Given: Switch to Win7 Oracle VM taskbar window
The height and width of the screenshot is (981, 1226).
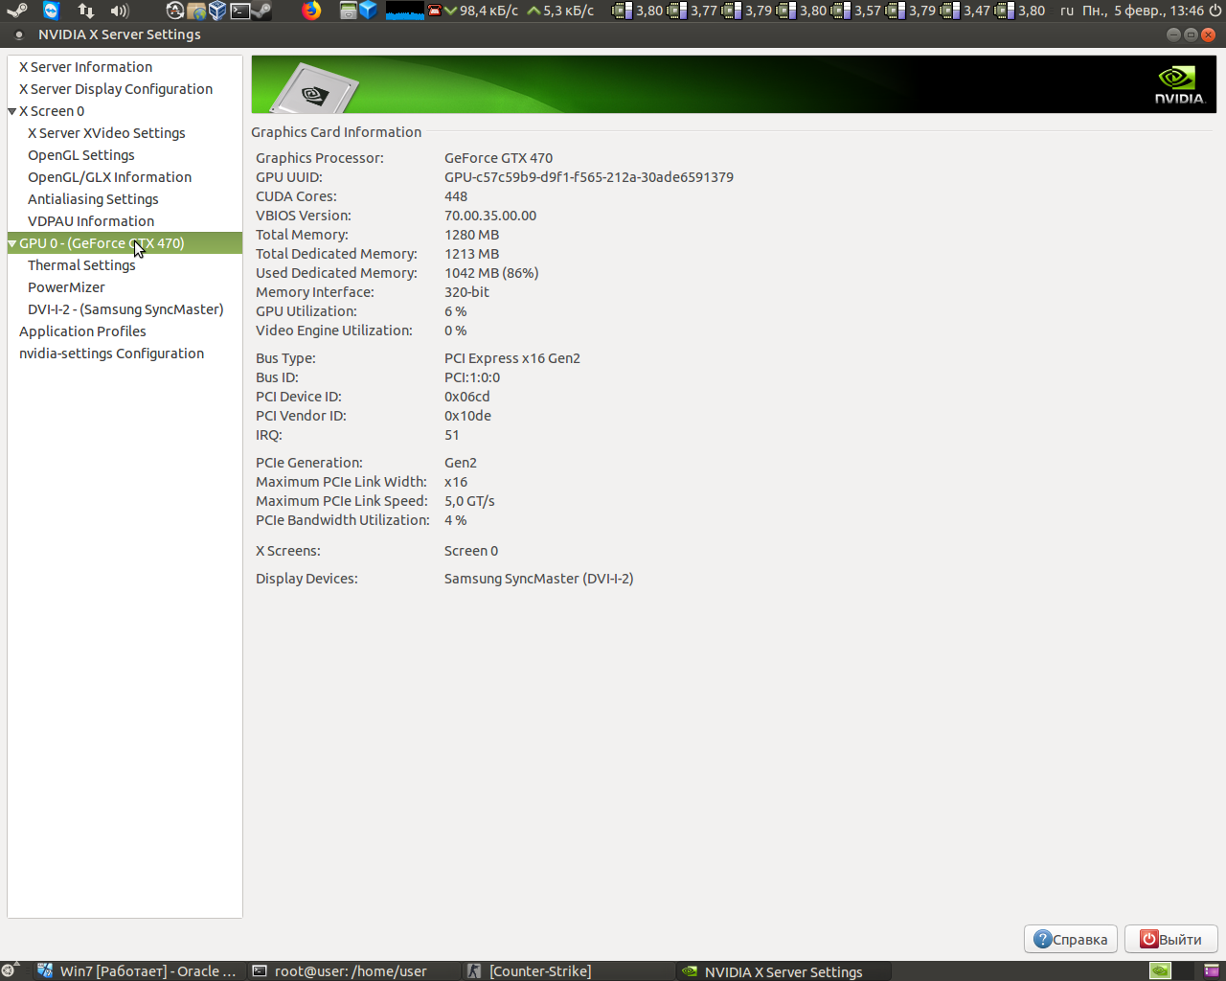Looking at the screenshot, I should click(138, 971).
